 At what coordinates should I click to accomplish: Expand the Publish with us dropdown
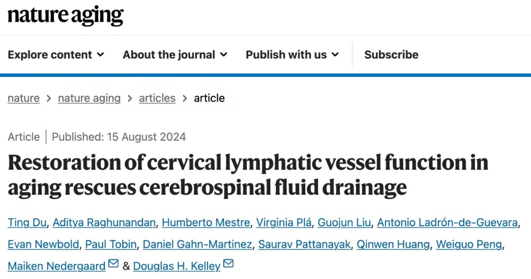292,55
